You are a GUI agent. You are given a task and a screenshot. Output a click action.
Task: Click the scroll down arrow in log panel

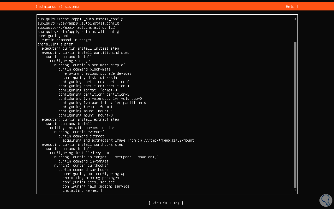295,190
